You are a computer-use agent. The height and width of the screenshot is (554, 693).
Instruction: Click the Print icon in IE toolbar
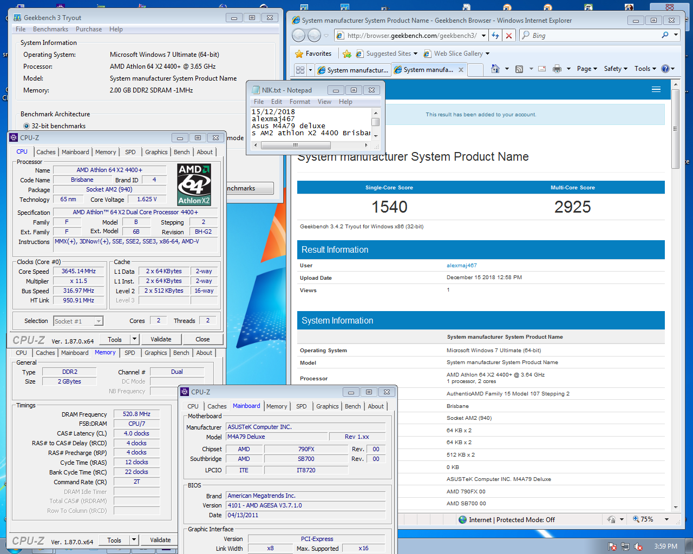pos(557,69)
